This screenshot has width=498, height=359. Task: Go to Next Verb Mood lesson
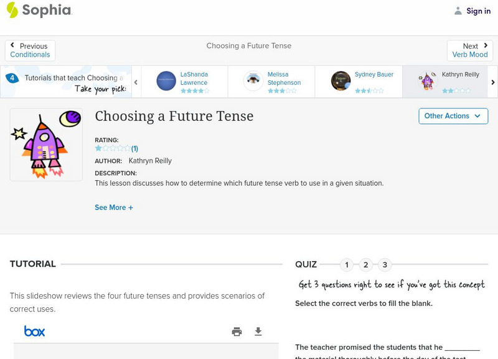[x=470, y=49]
